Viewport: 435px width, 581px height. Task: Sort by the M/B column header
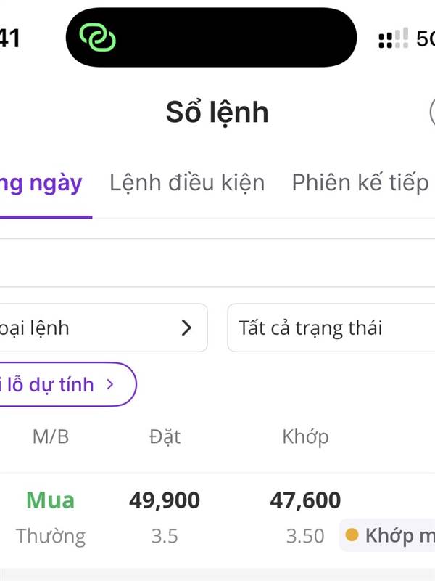coord(51,436)
